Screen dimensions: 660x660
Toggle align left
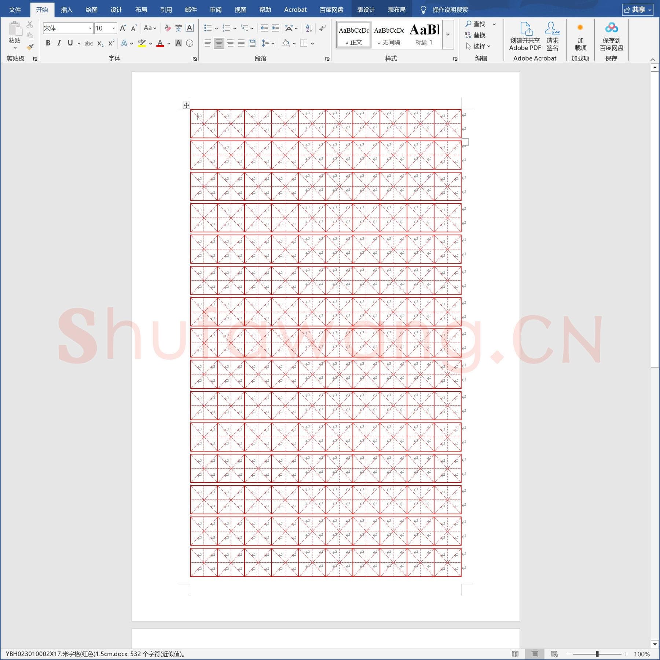(x=208, y=43)
